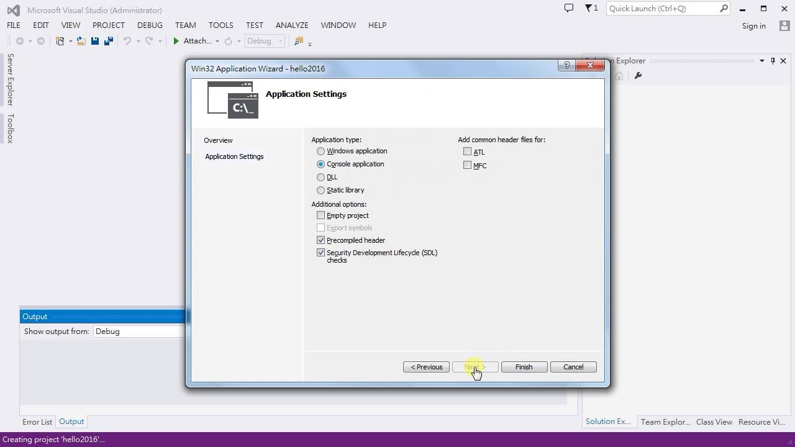Open the VIEW menu
795x447 pixels.
tap(71, 25)
